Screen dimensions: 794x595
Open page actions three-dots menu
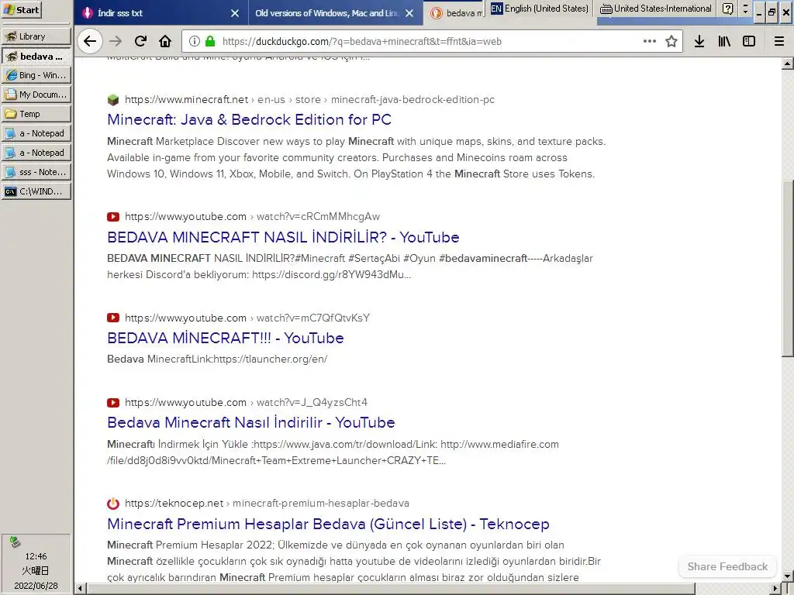pos(650,41)
